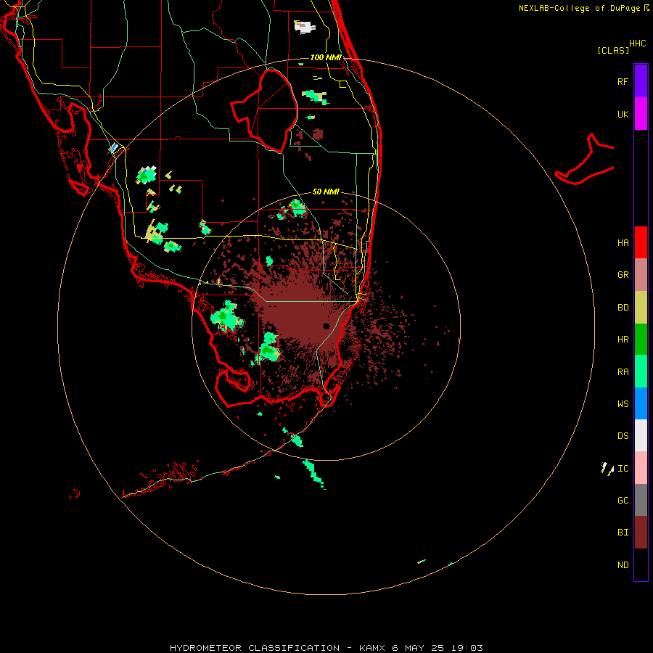Click the 'WS' legend label
This screenshot has width=653, height=653.
coord(623,404)
